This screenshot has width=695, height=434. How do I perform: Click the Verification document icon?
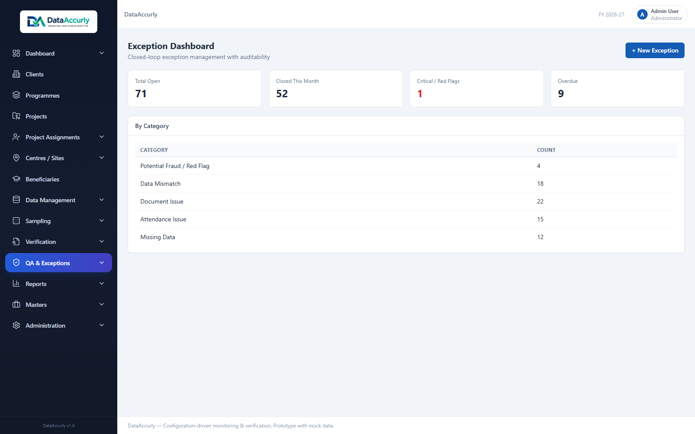tap(16, 242)
